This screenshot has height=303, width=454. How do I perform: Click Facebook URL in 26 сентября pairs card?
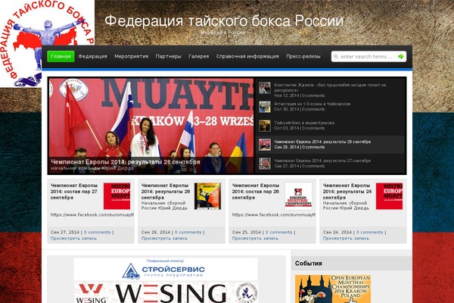pyautogui.click(x=274, y=215)
